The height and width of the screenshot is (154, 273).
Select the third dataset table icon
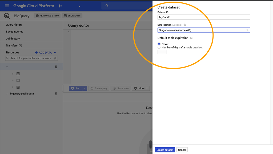[x=18, y=87]
